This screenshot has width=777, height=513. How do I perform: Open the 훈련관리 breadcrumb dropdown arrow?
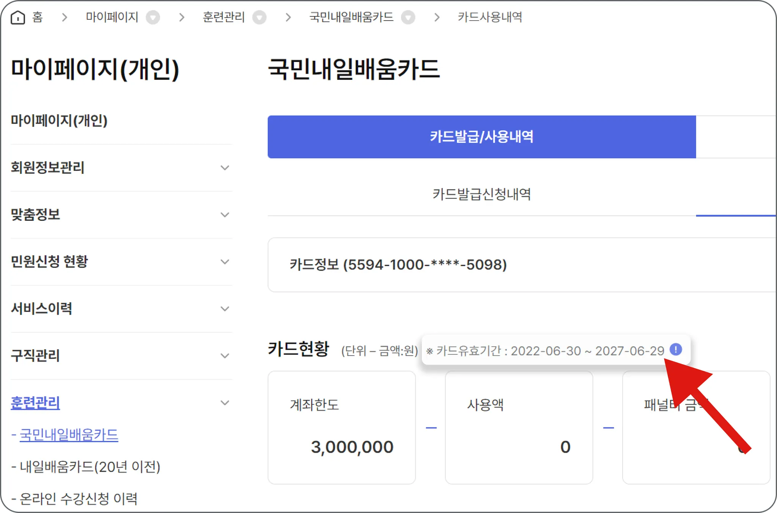(x=260, y=17)
